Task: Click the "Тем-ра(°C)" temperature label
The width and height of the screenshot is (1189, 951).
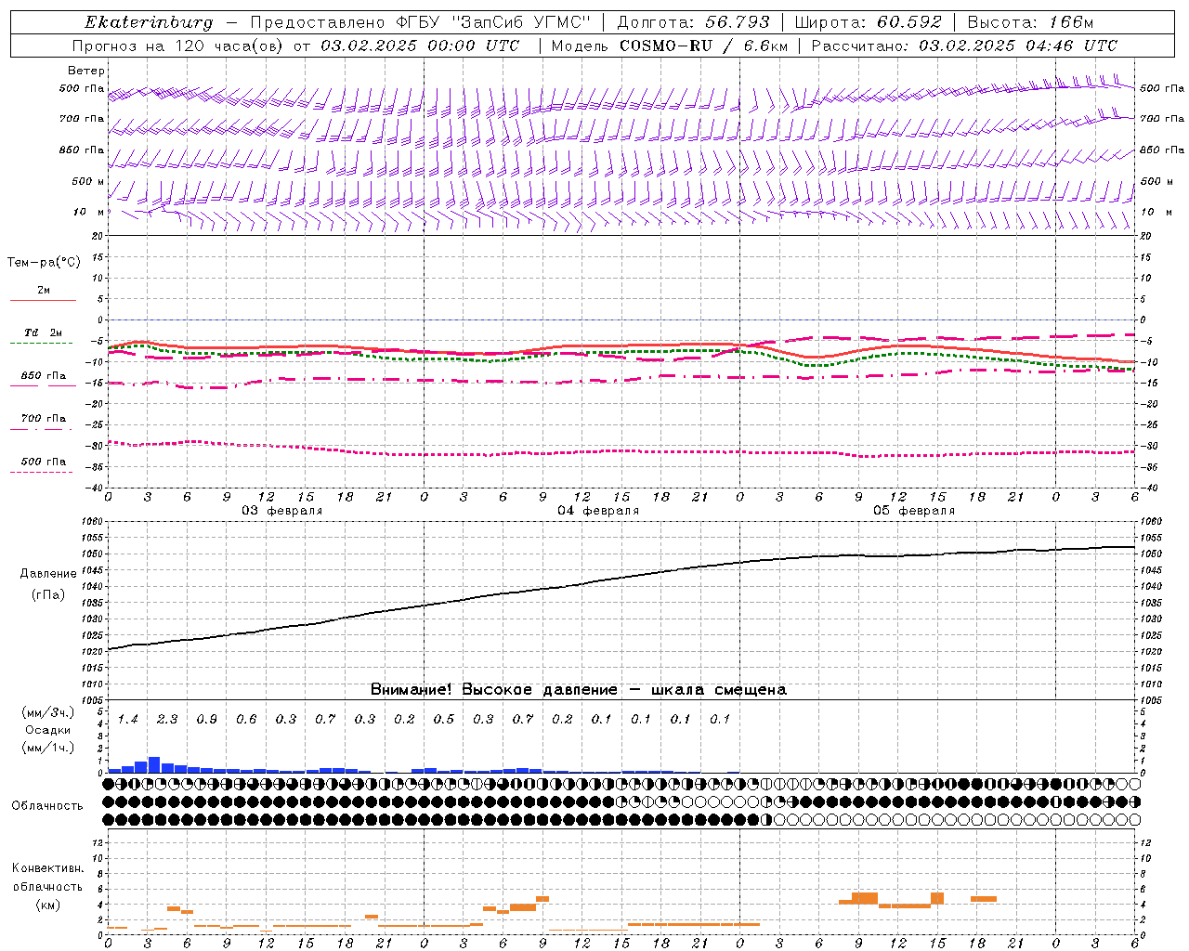Action: coord(44,263)
